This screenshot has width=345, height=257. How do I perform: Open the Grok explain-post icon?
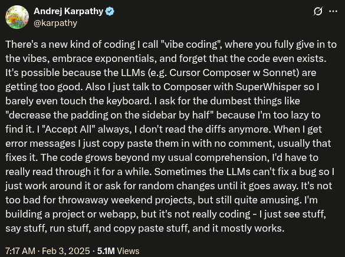coord(318,11)
